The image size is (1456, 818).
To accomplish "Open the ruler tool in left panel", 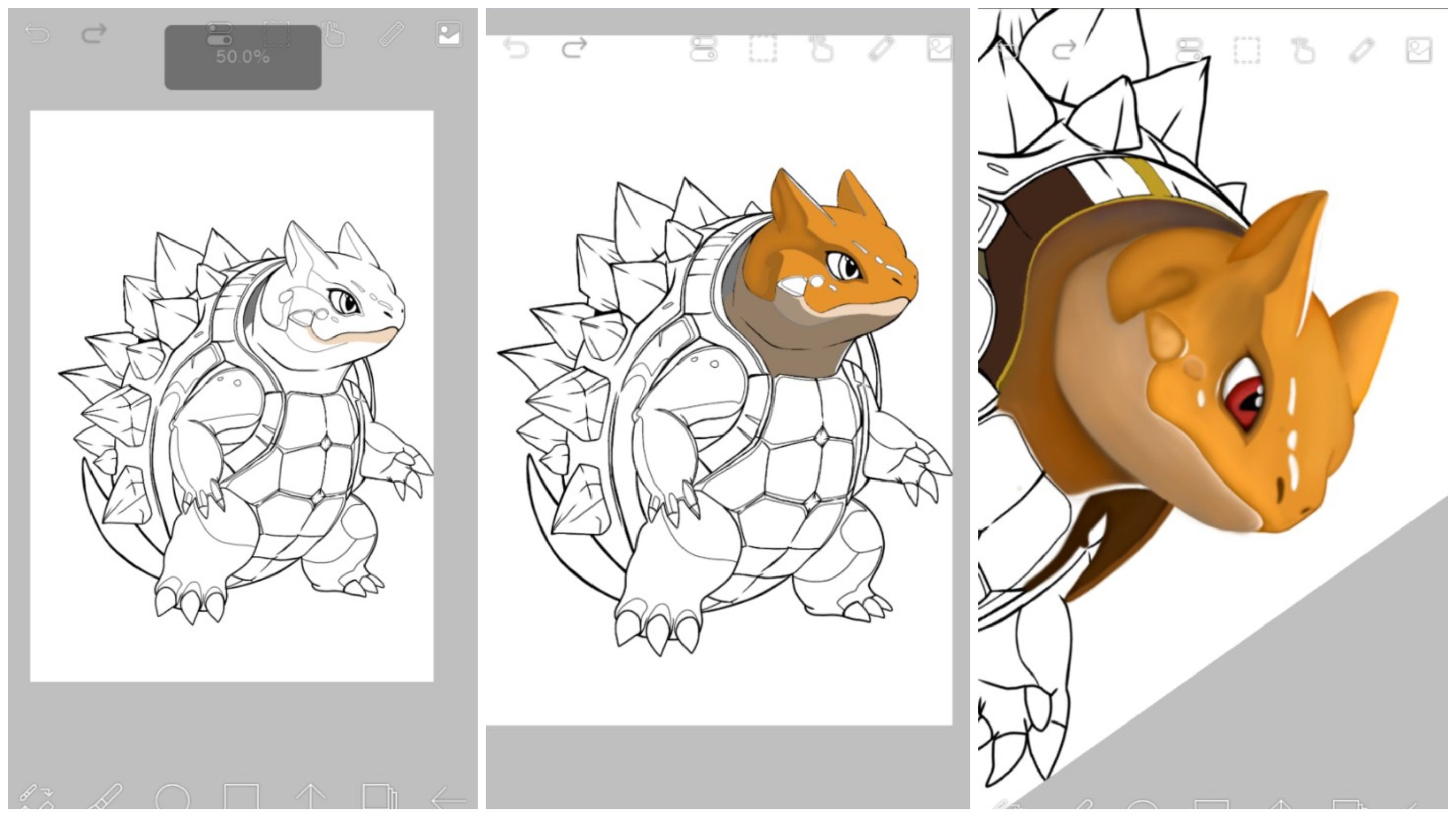I will 392,34.
